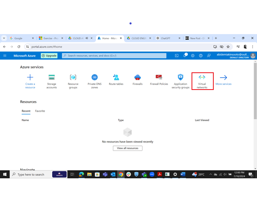257x212 pixels.
Task: Open Chrome three-dot menu
Action: point(252,47)
